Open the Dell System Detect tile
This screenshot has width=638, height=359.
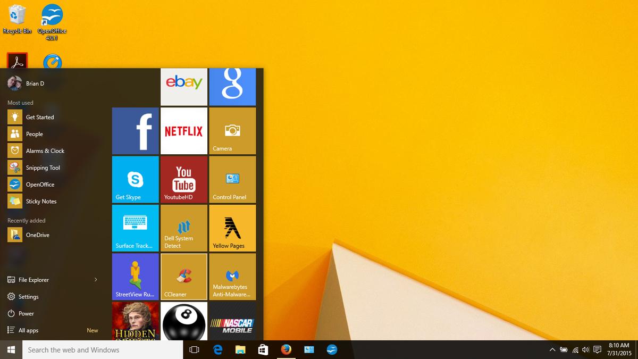point(184,228)
